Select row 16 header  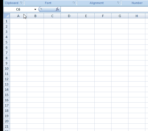pyautogui.click(x=7, y=100)
